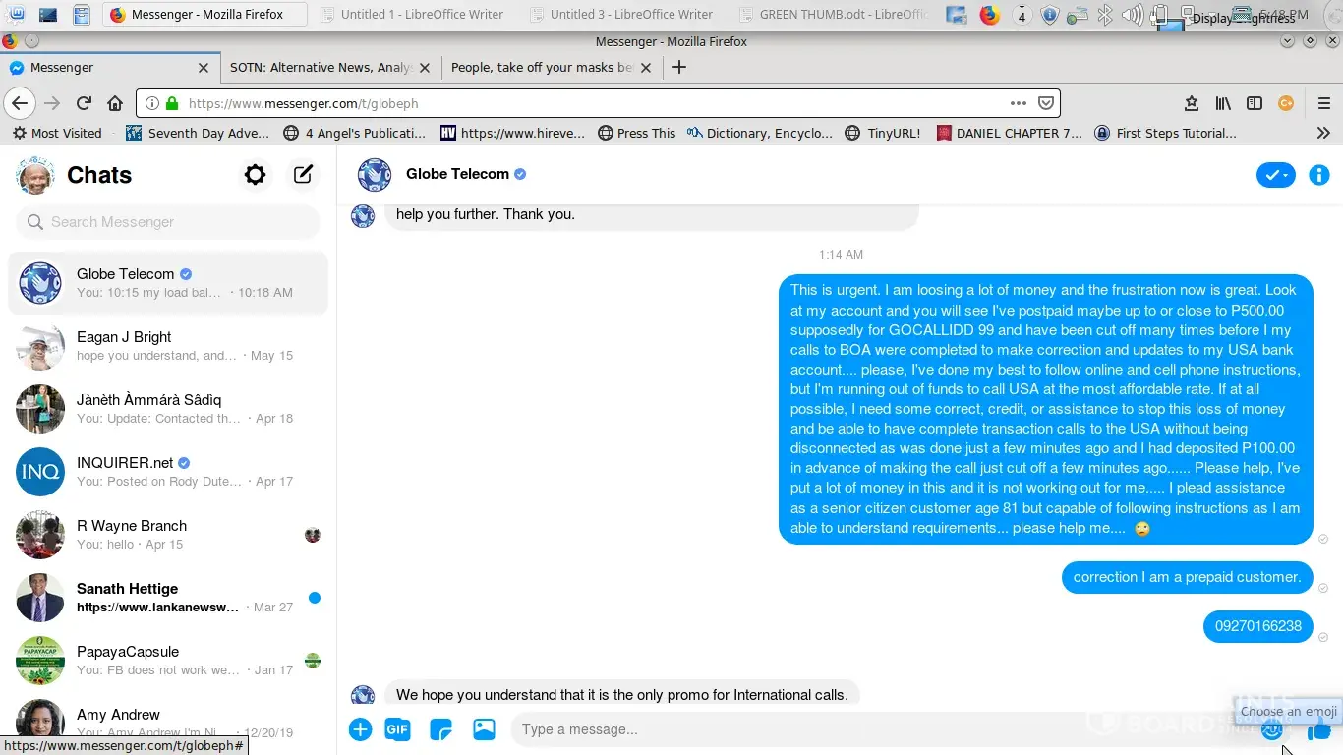The width and height of the screenshot is (1343, 755).
Task: Click 'correction I am a prepaid customer.' message
Action: (x=1188, y=577)
